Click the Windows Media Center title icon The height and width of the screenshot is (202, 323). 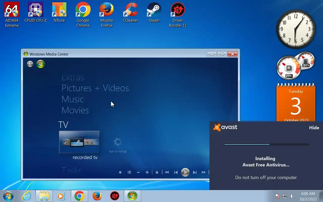pos(25,54)
